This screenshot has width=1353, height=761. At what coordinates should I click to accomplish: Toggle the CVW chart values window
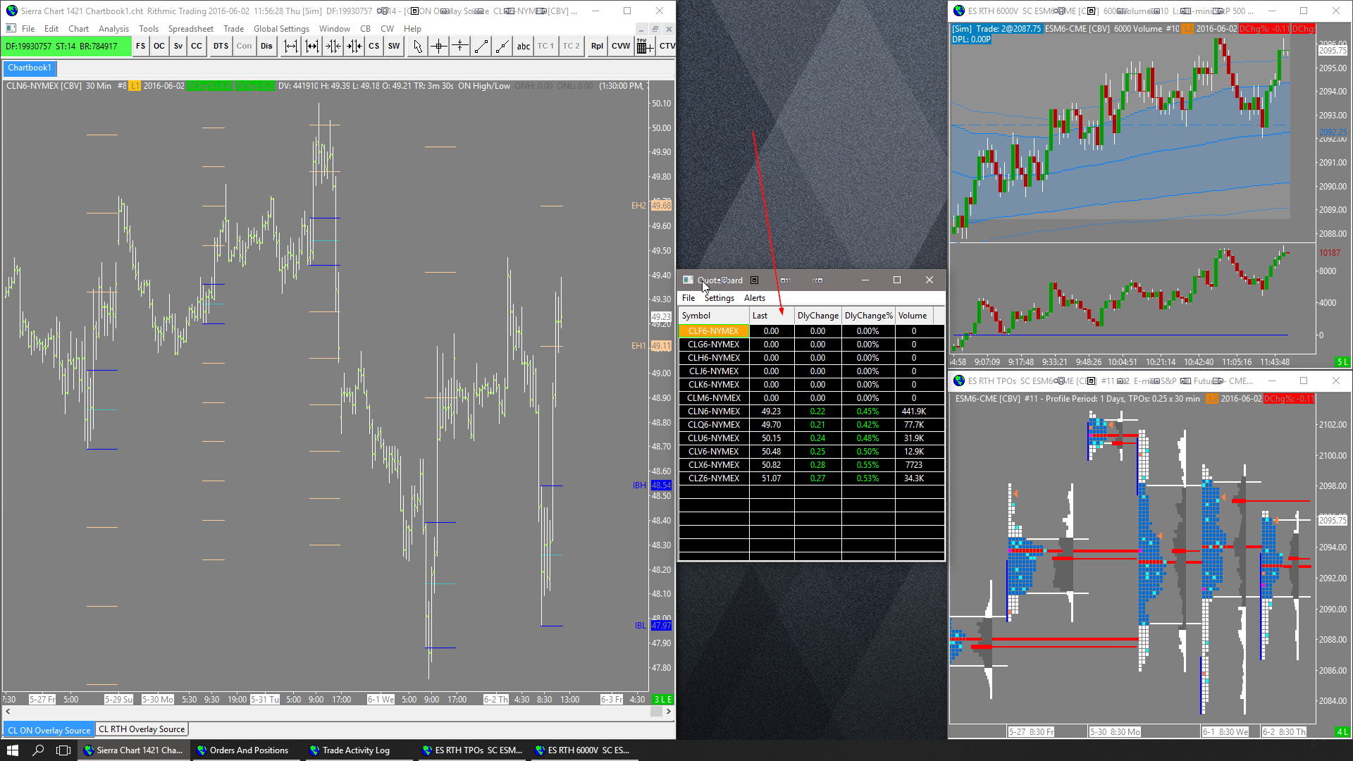point(620,47)
